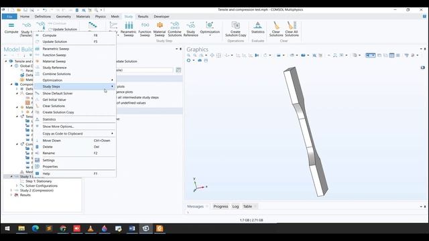Viewport: 429px width, 241px height.
Task: Expand Optimization submenu
Action: (74, 80)
